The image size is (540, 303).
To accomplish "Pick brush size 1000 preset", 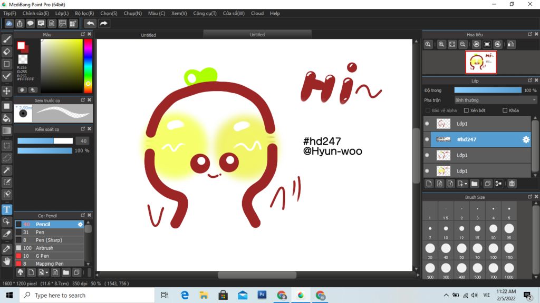I will pyautogui.click(x=509, y=270).
